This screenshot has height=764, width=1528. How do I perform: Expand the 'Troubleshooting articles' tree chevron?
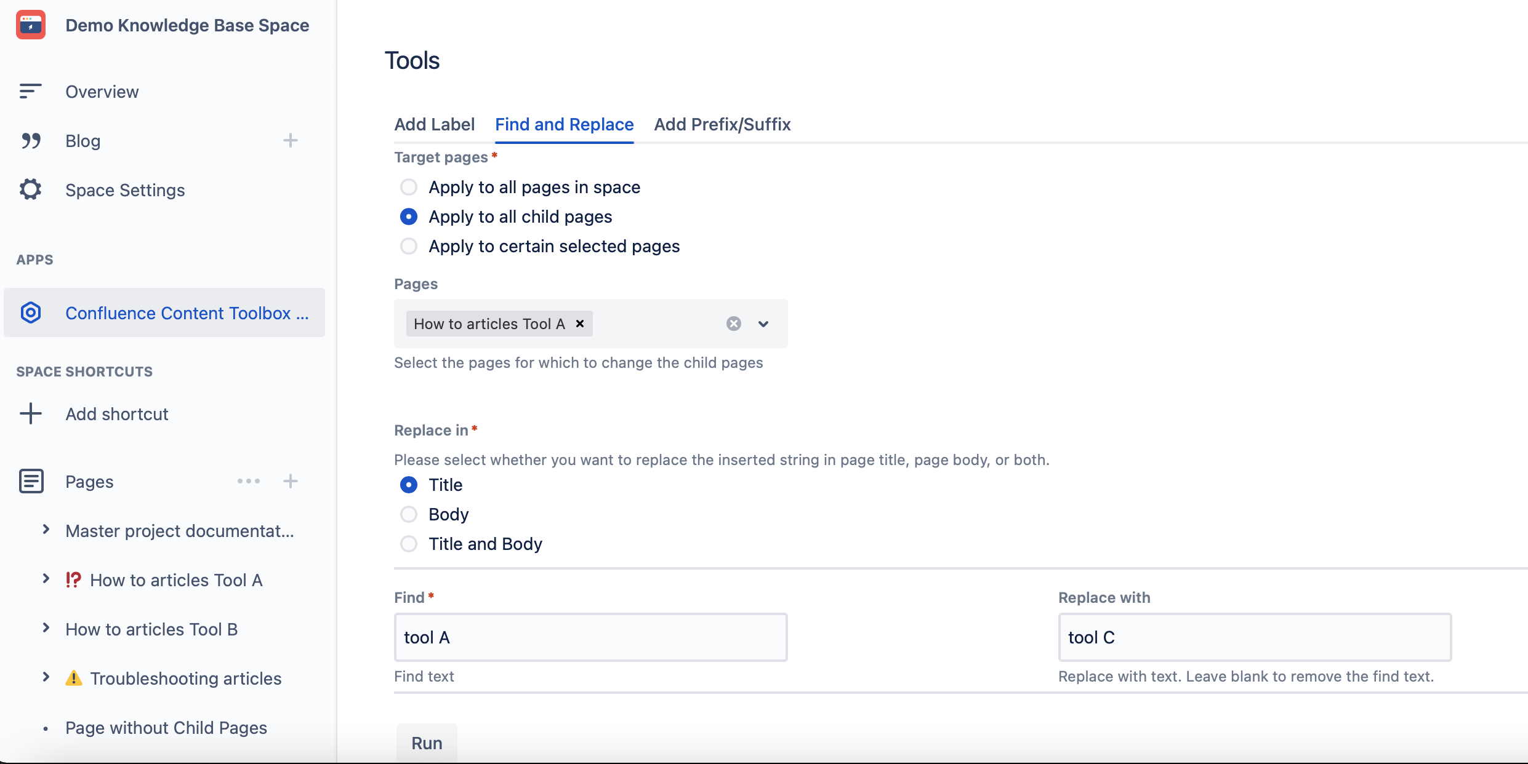coord(46,677)
